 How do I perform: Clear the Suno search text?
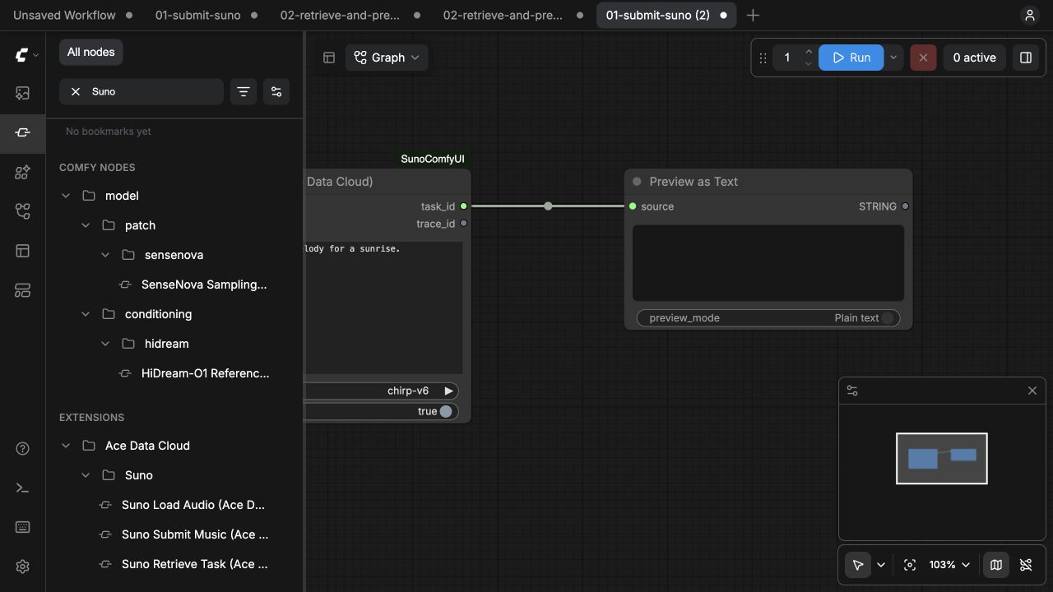tap(76, 91)
